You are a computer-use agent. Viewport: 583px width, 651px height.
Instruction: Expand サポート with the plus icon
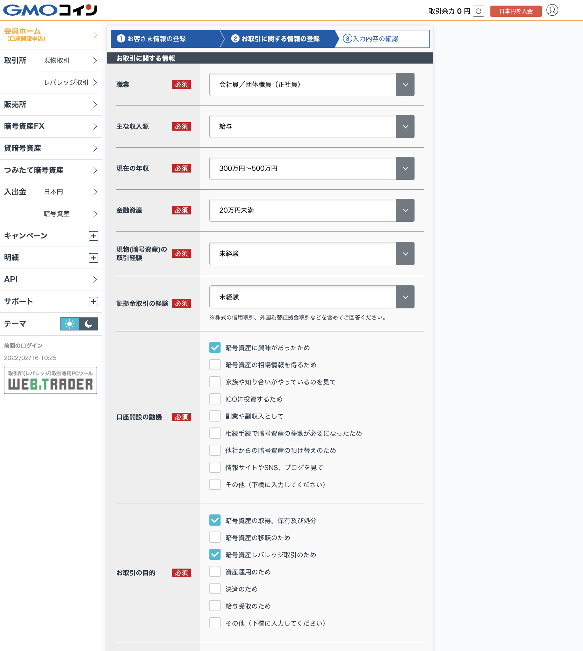point(93,302)
